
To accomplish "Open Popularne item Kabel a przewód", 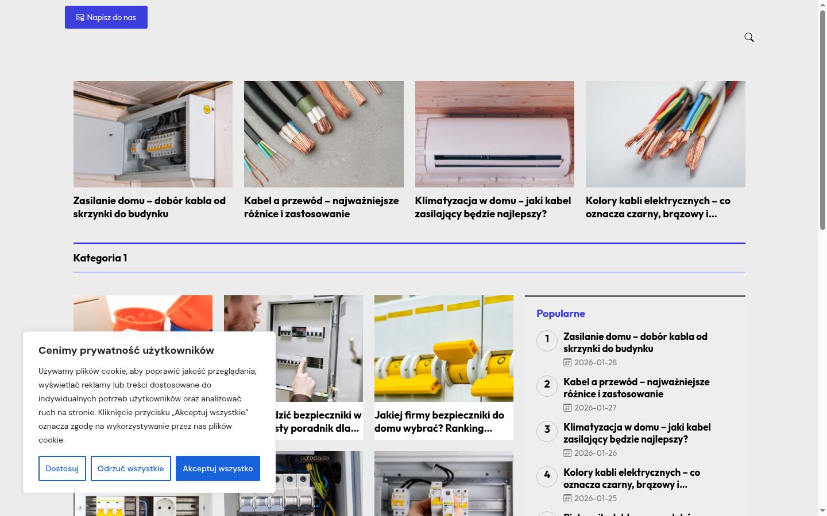I will click(636, 388).
